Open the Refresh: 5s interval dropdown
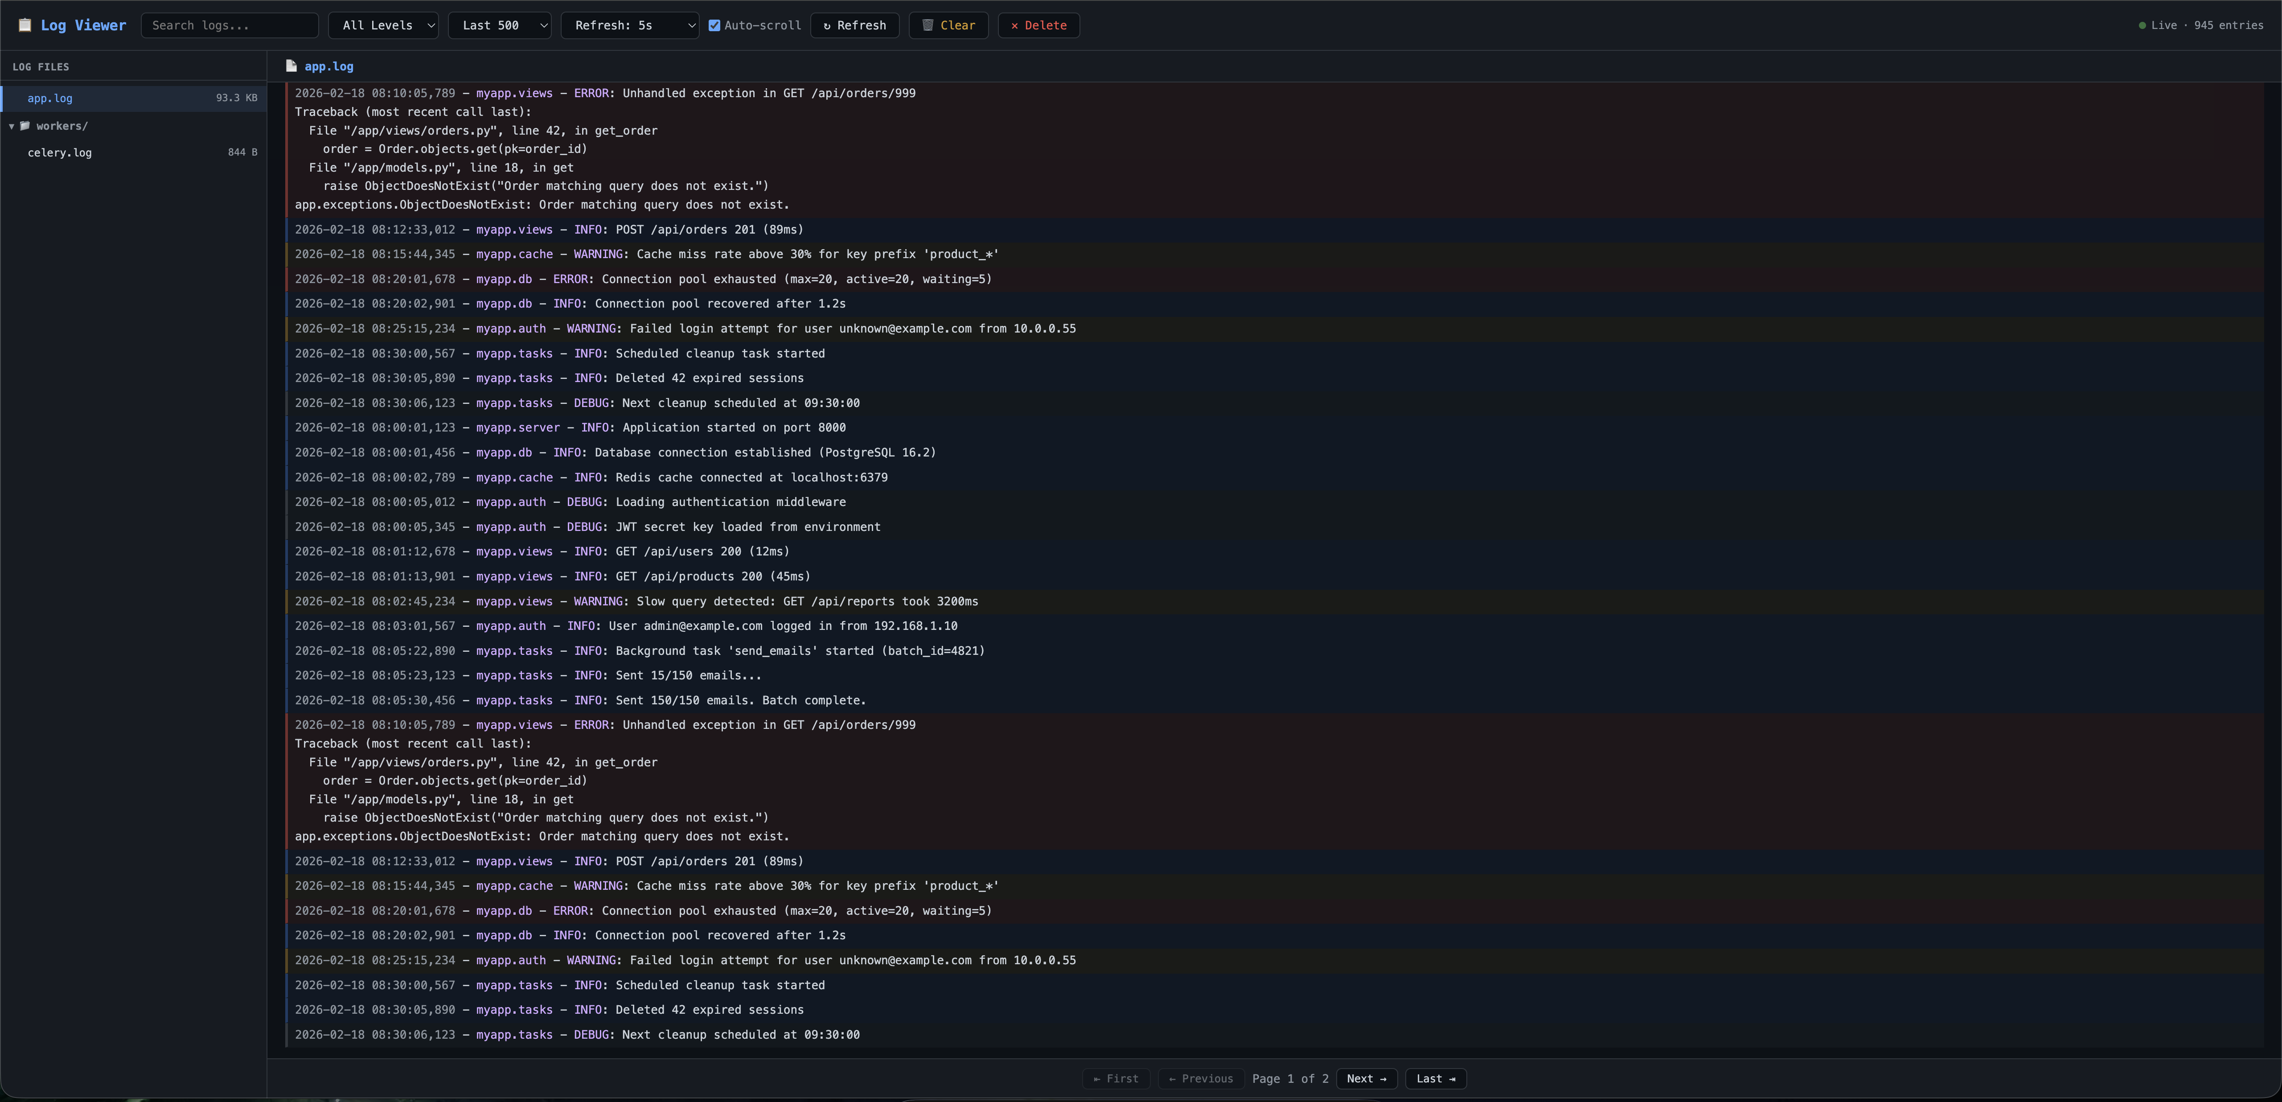 630,25
